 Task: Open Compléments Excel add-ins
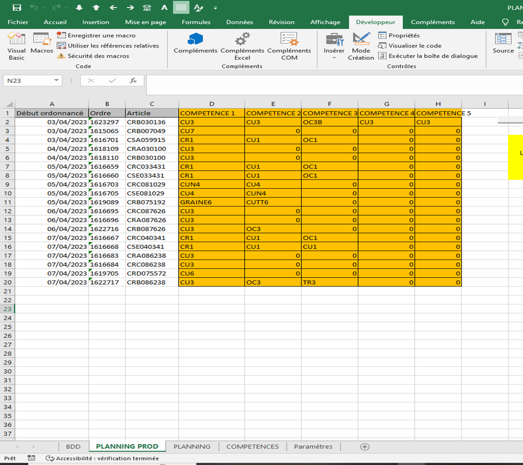pos(242,45)
